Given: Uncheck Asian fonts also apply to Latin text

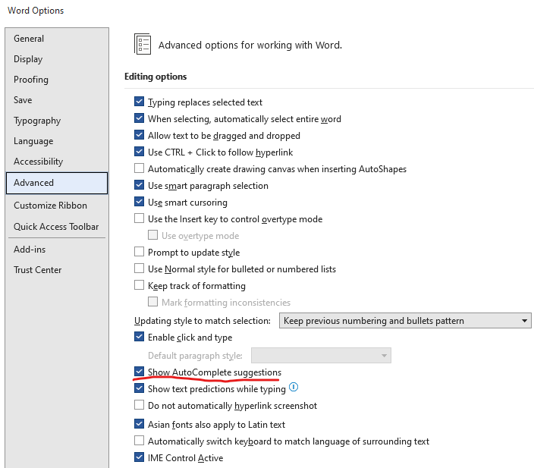Looking at the screenshot, I should click(x=139, y=424).
